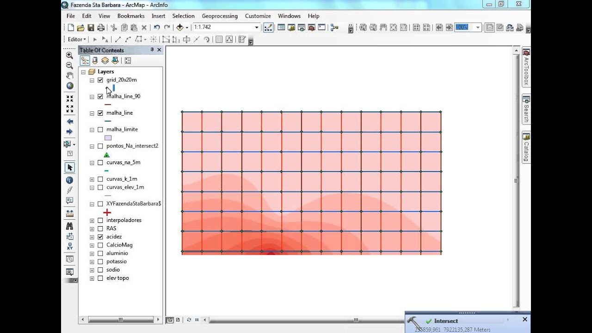Click the Add Data button

pyautogui.click(x=180, y=28)
